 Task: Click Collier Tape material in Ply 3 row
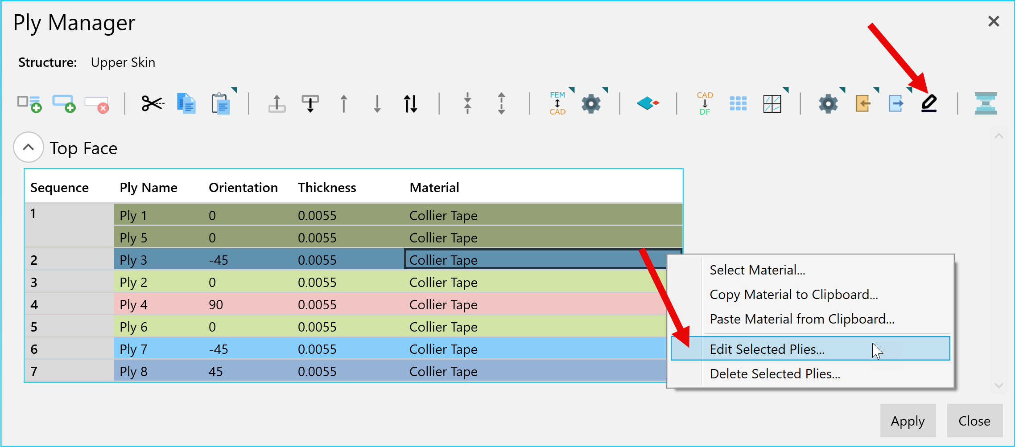click(x=543, y=259)
